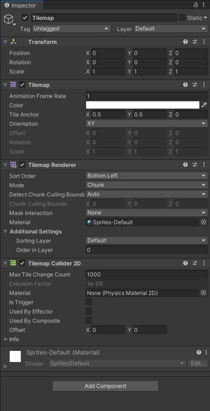The image size is (210, 411).
Task: Click the white Tilemap Color swatch
Action: coord(143,105)
